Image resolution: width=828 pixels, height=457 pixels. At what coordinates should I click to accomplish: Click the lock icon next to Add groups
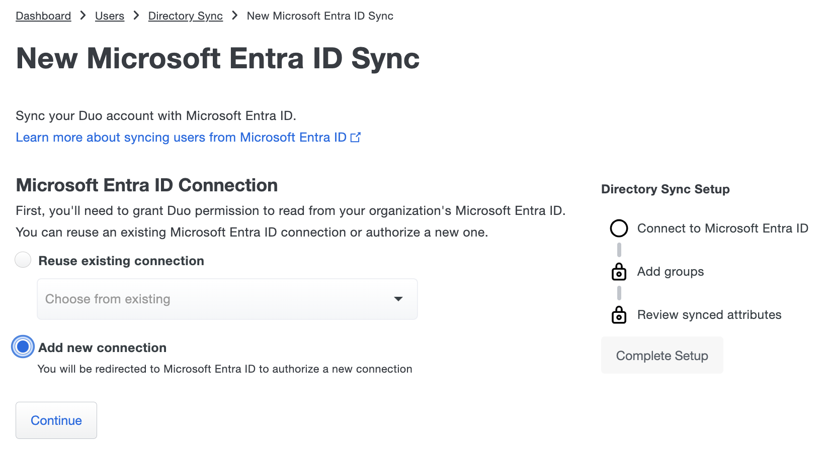619,272
